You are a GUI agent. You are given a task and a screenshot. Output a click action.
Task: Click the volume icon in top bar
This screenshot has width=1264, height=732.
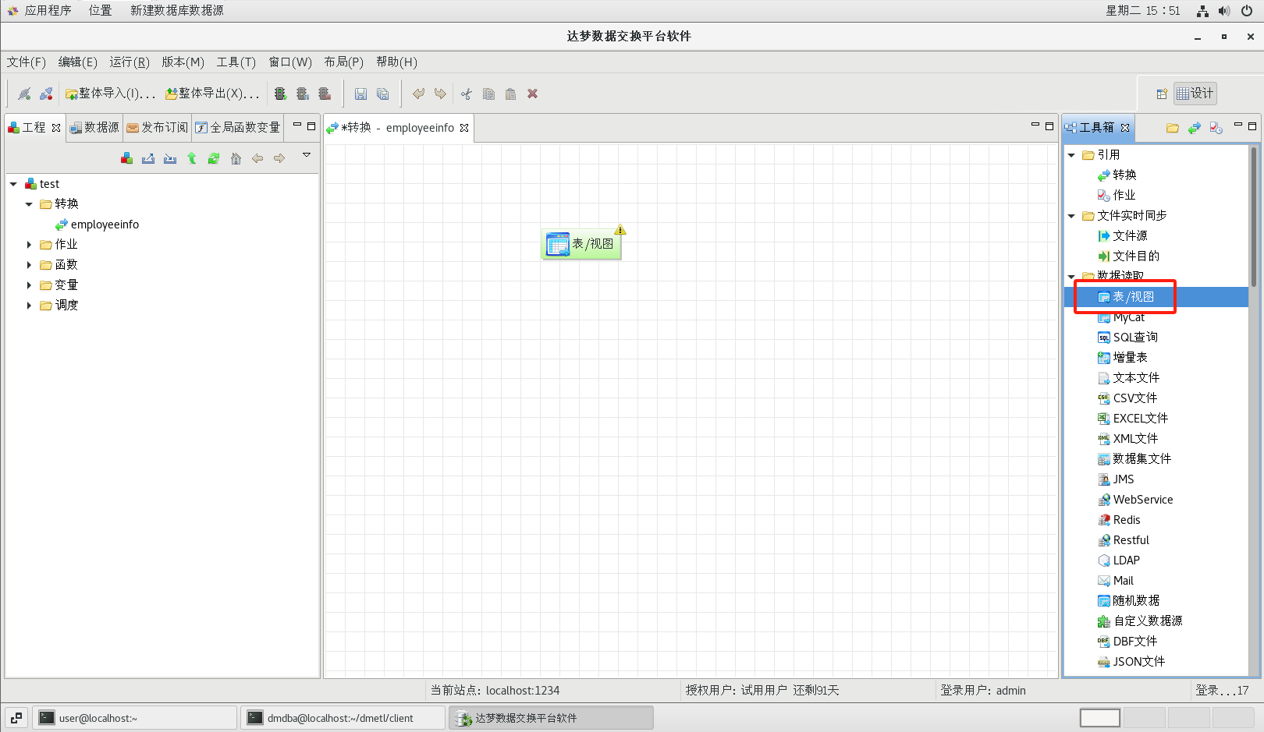[1224, 11]
